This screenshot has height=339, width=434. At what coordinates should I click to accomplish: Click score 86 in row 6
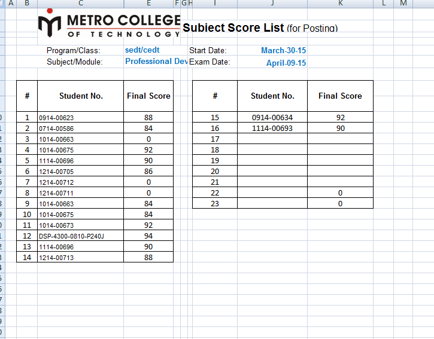148,172
